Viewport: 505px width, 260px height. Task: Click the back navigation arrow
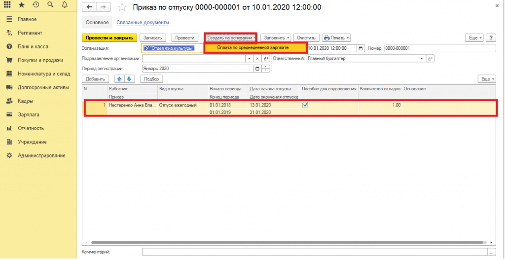(89, 7)
